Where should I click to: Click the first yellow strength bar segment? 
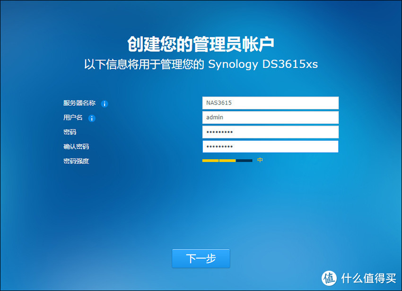pyautogui.click(x=210, y=161)
